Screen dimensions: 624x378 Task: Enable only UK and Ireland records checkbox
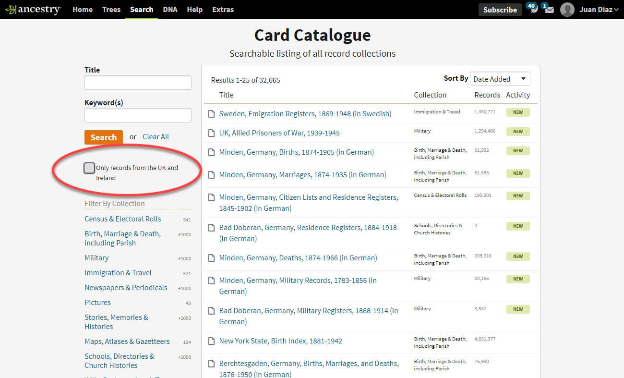click(89, 168)
